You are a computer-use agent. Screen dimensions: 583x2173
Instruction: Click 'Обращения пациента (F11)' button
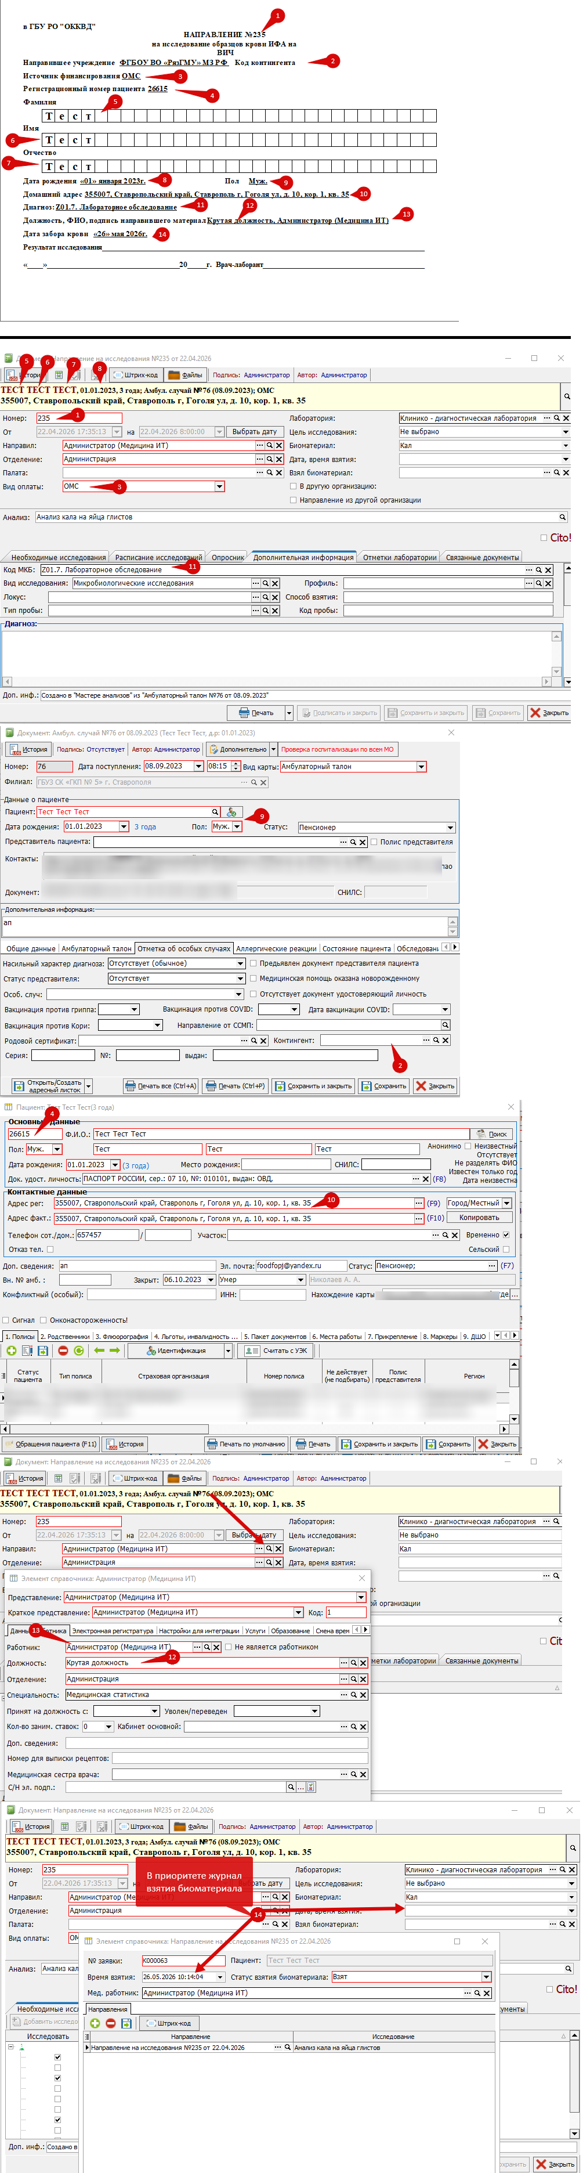50,1444
